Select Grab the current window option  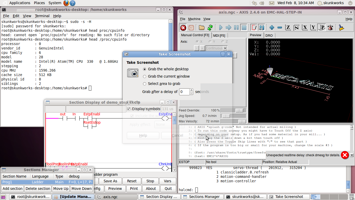[x=145, y=76]
